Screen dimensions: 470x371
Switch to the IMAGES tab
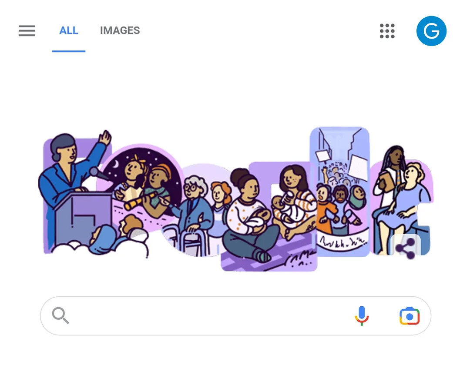pyautogui.click(x=120, y=30)
